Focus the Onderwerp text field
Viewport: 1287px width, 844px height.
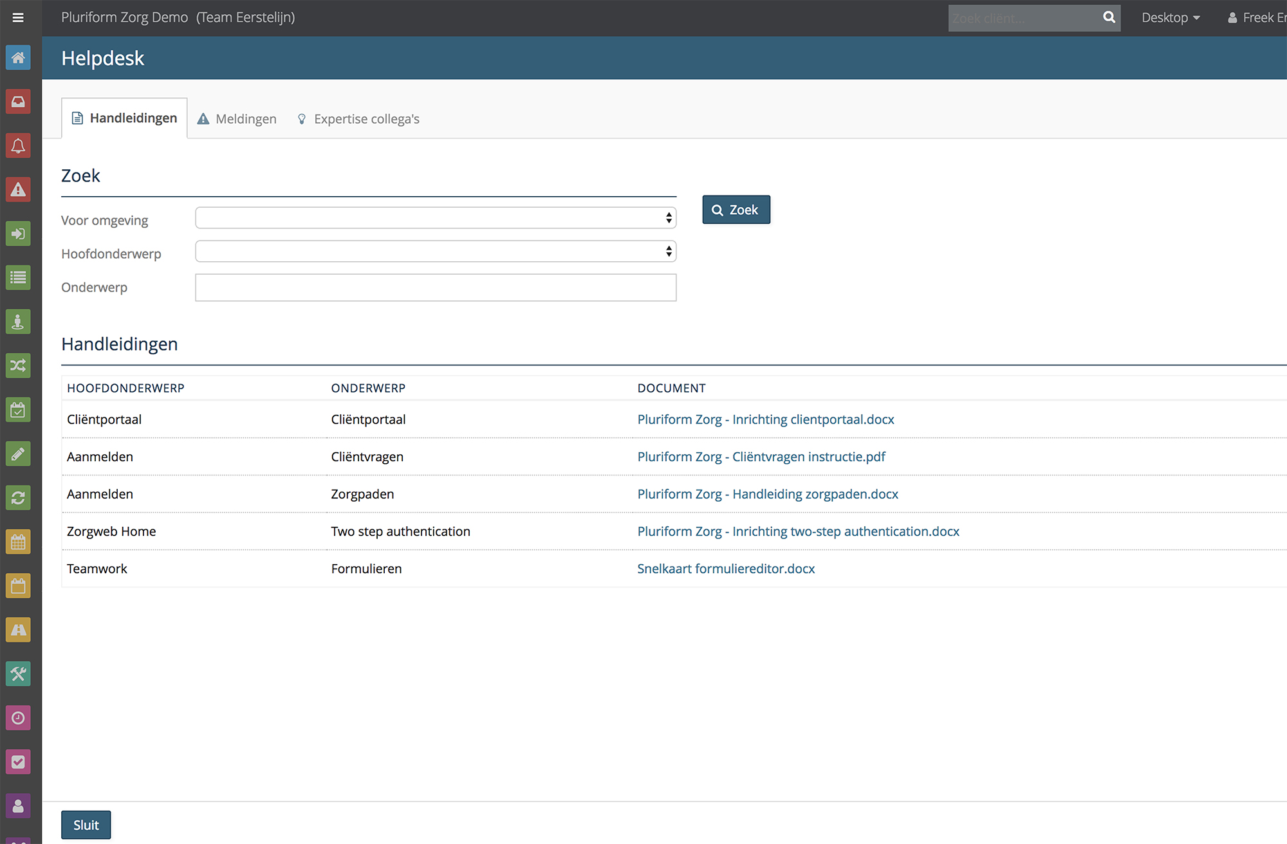436,288
